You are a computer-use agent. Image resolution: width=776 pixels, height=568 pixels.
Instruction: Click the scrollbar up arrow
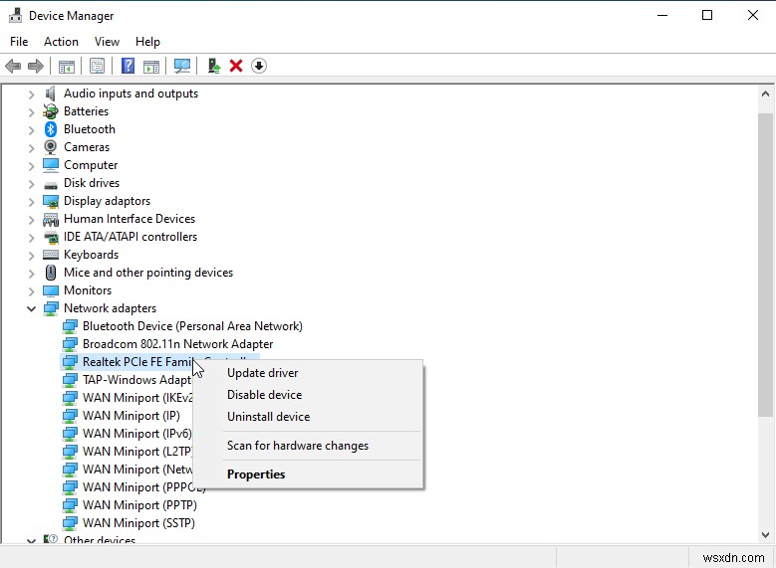(x=765, y=94)
